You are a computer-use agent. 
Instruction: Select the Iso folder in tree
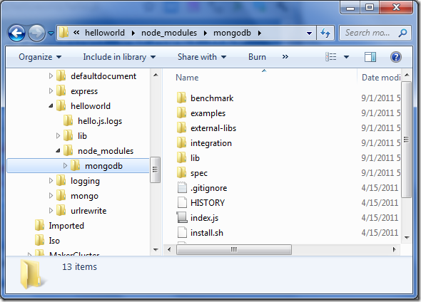click(47, 241)
